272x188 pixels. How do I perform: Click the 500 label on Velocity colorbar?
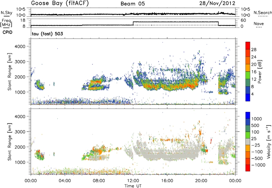(x=255, y=126)
